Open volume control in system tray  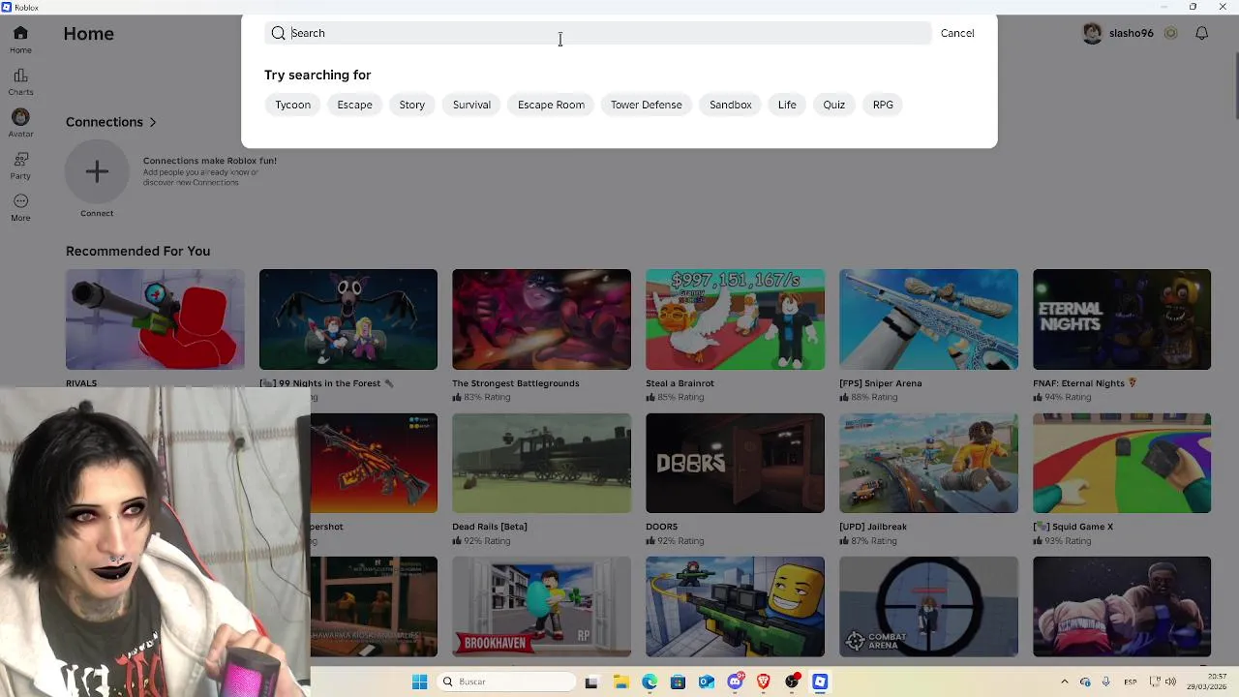(1170, 682)
